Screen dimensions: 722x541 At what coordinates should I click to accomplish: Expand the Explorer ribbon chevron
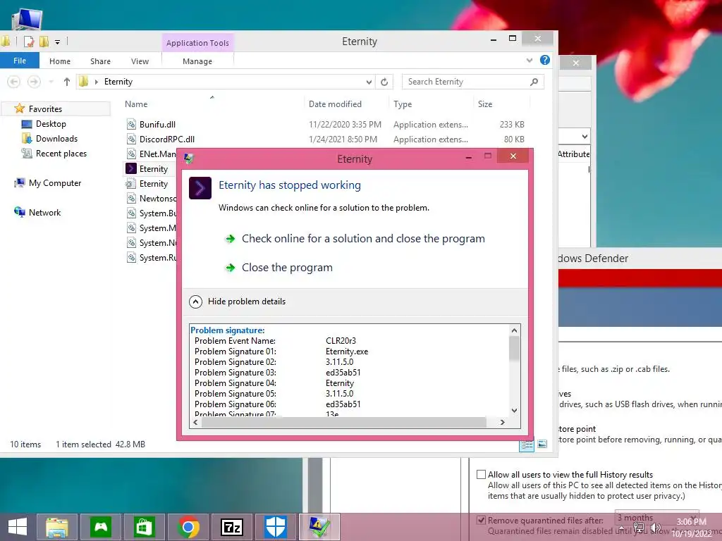[x=530, y=61]
